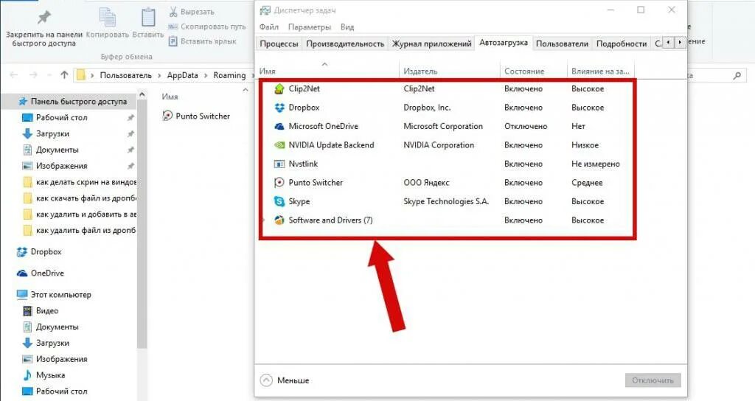Switch to the Процессы tab

279,43
